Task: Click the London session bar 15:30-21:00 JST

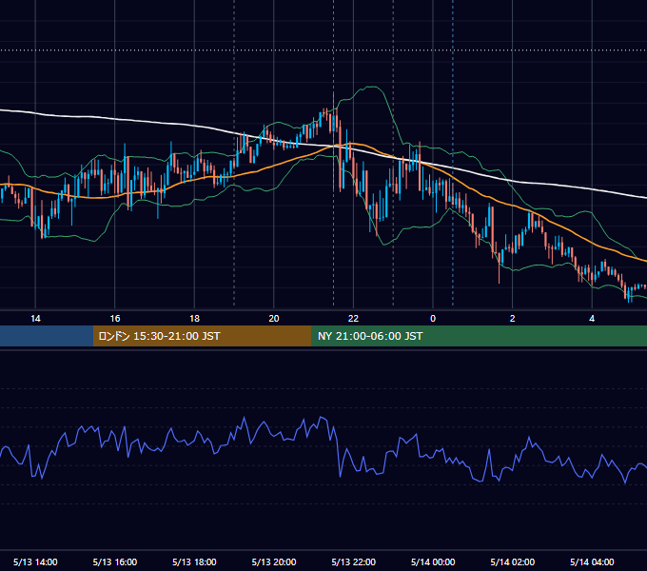Action: point(202,336)
